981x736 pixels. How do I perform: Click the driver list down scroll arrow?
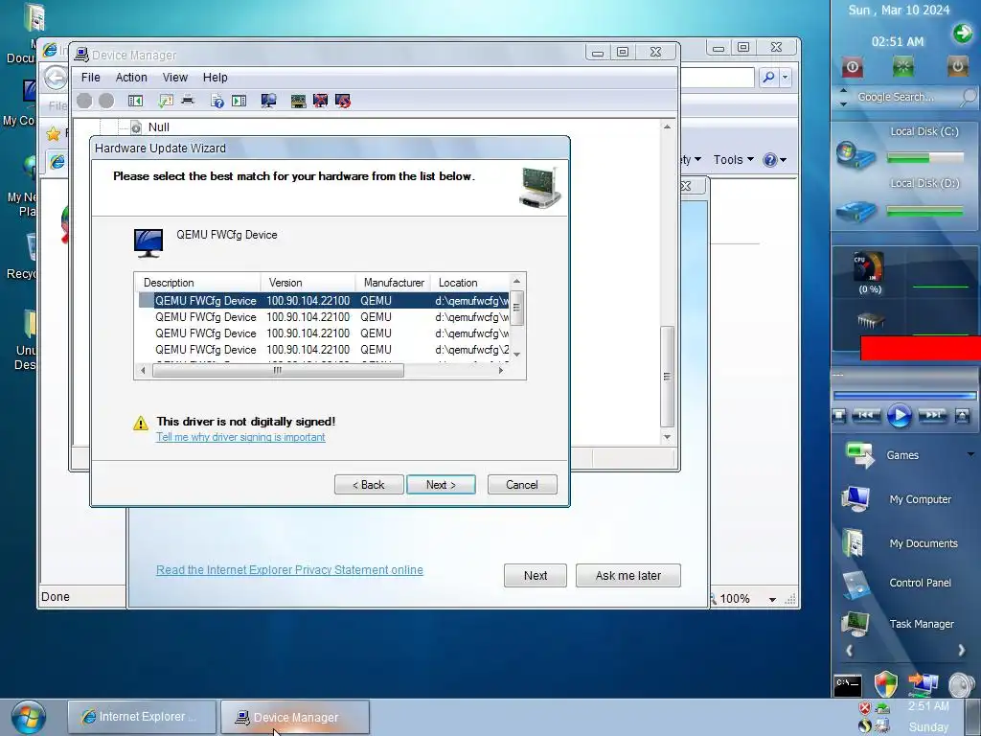pyautogui.click(x=516, y=355)
